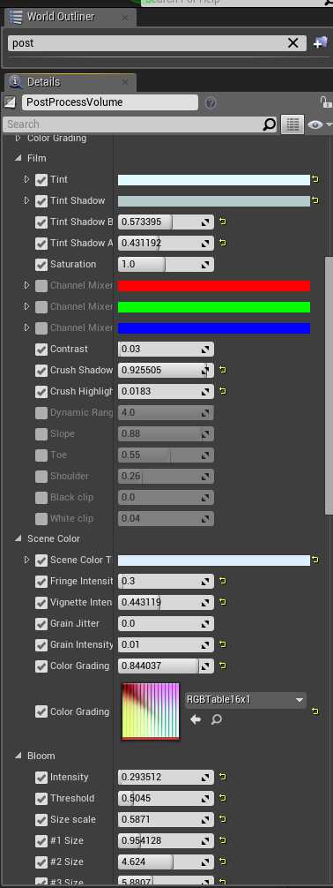Open the property matrix grid icon
Screen dimensions: 333x888
pos(292,124)
